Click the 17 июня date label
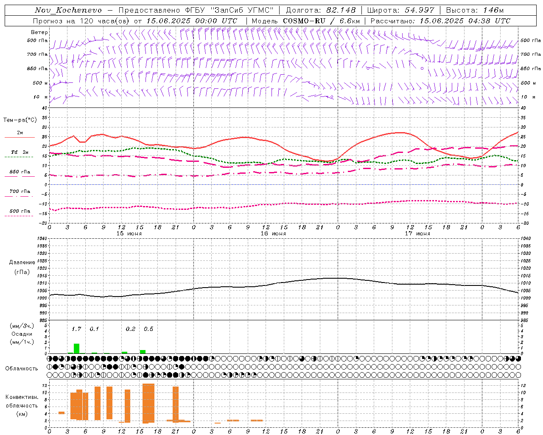This screenshot has height=435, width=543. pos(417,234)
